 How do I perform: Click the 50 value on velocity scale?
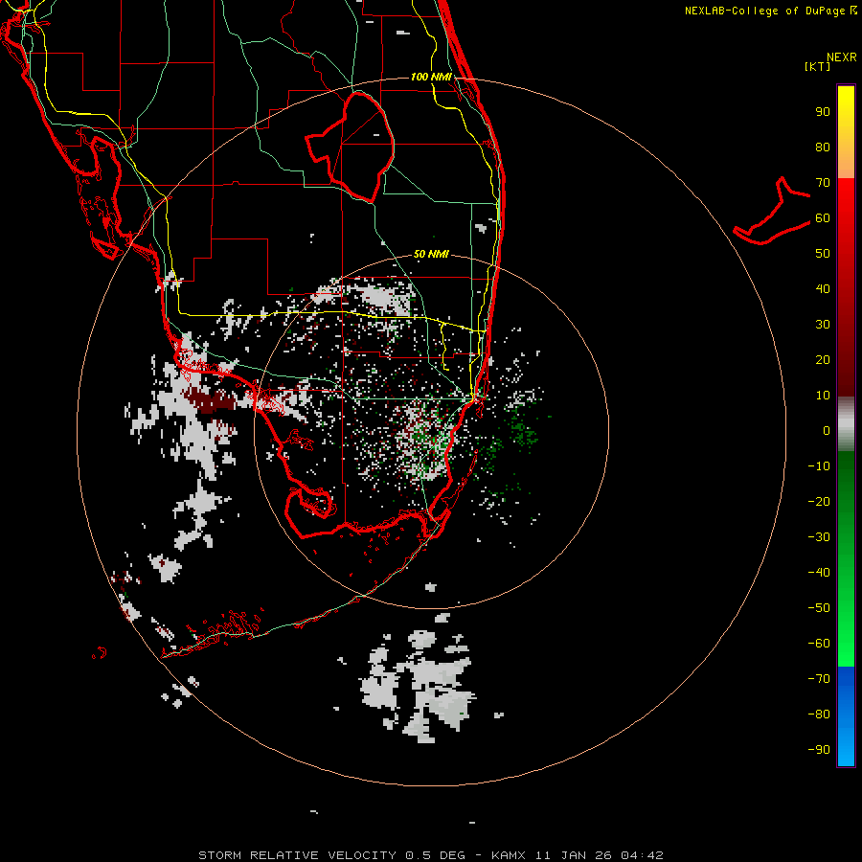pyautogui.click(x=823, y=254)
